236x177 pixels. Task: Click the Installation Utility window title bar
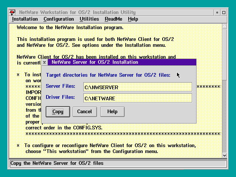click(x=114, y=12)
